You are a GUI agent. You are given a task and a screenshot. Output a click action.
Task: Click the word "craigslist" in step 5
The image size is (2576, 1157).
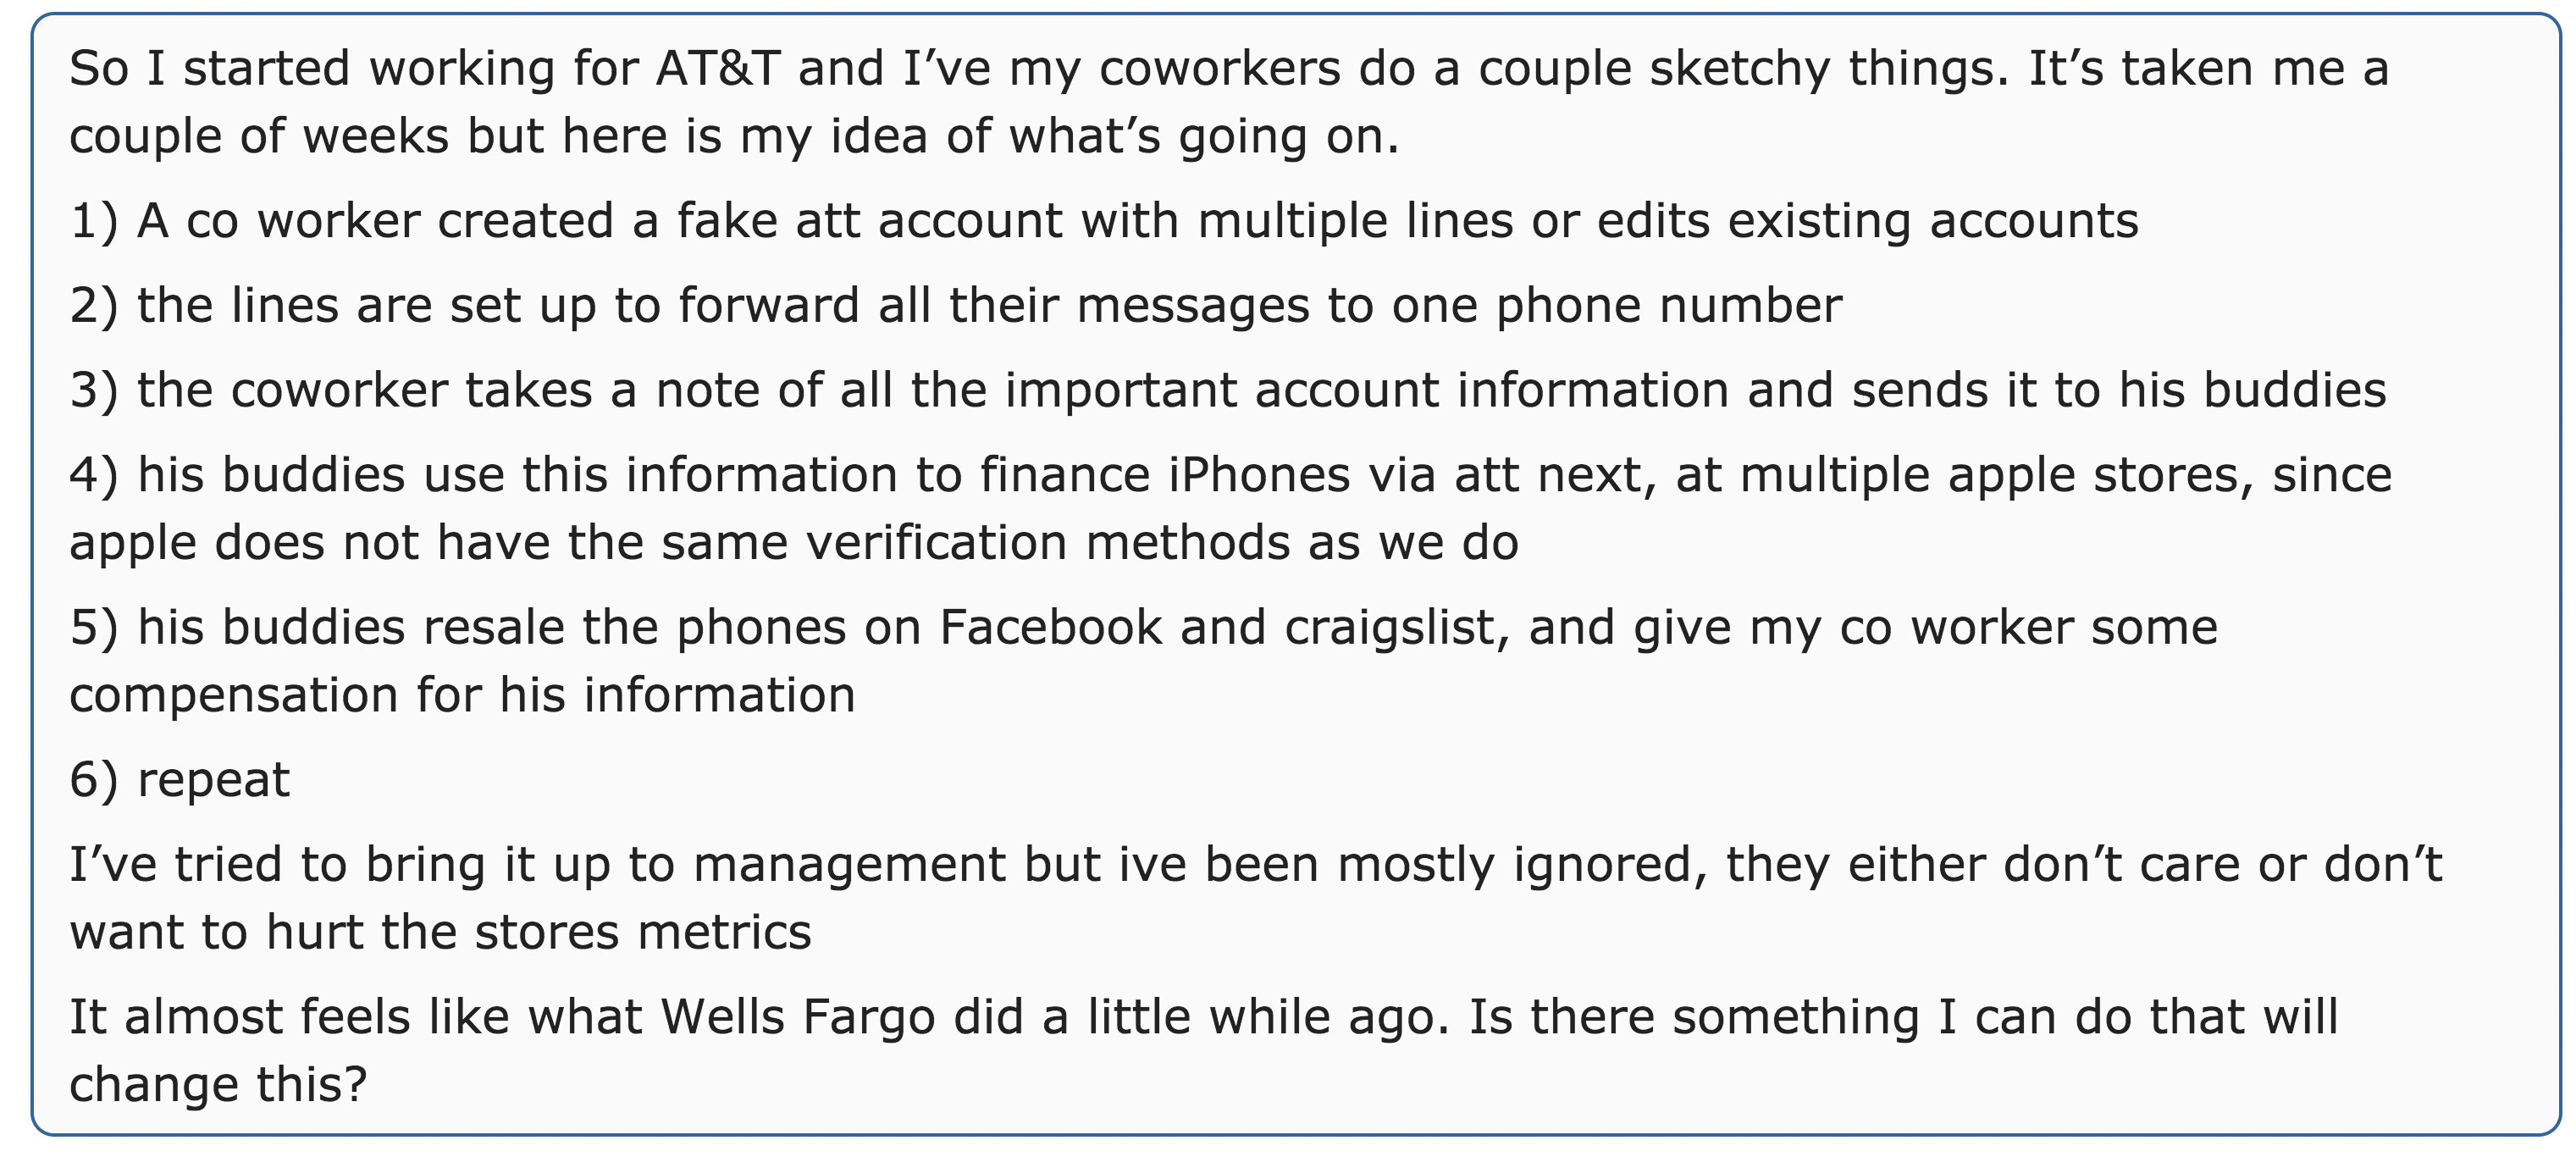coord(1396,628)
